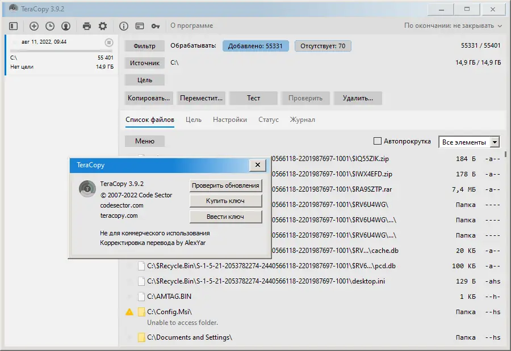Screen dimensions: 511x351
Task: Select the $IQ55ZIK.zip file row
Action: 386,159
